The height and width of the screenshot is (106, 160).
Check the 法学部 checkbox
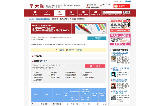[x=50, y=75]
